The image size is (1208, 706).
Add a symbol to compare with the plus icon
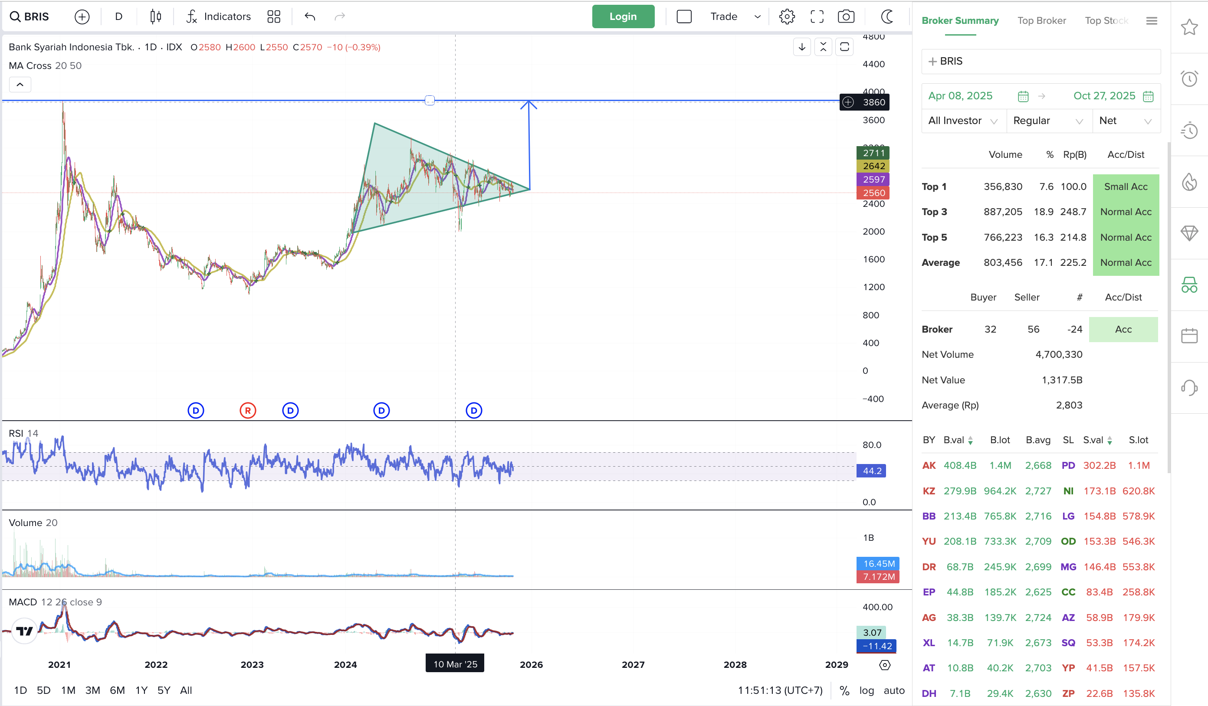82,17
